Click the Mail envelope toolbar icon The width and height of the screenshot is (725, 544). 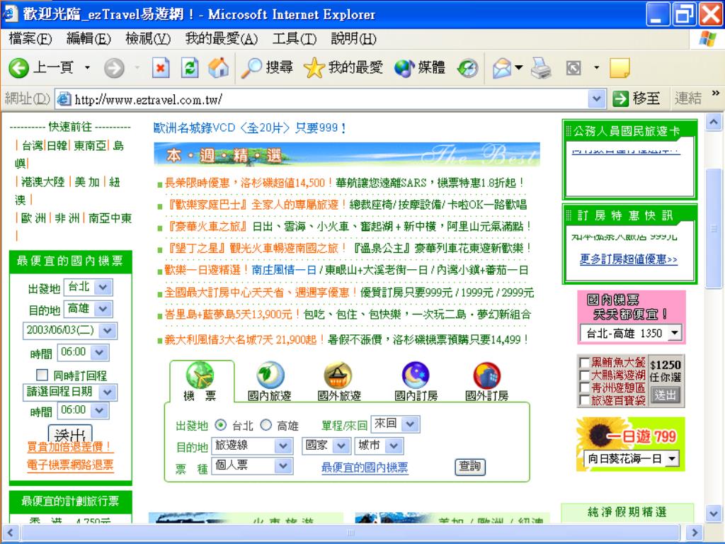502,68
